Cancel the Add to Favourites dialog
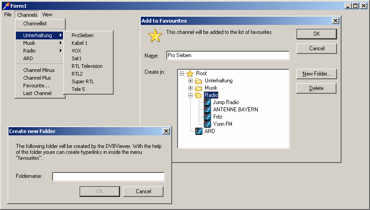 317,48
